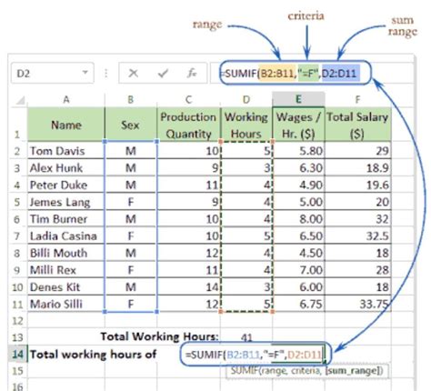Select row 5 header
The height and width of the screenshot is (391, 431).
pos(17,202)
